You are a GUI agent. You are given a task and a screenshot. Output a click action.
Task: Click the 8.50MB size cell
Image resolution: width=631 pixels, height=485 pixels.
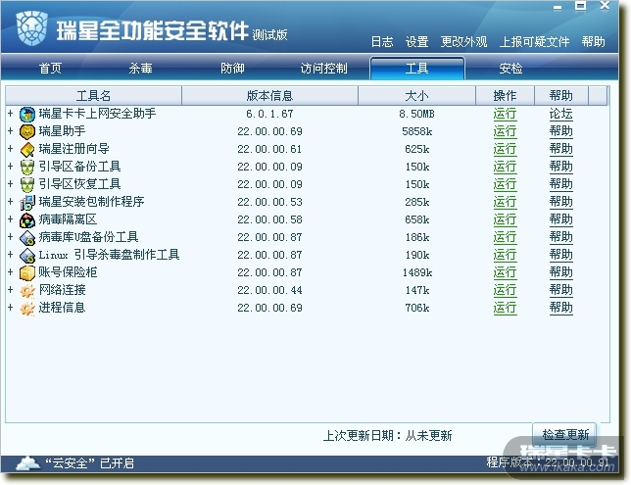[417, 115]
